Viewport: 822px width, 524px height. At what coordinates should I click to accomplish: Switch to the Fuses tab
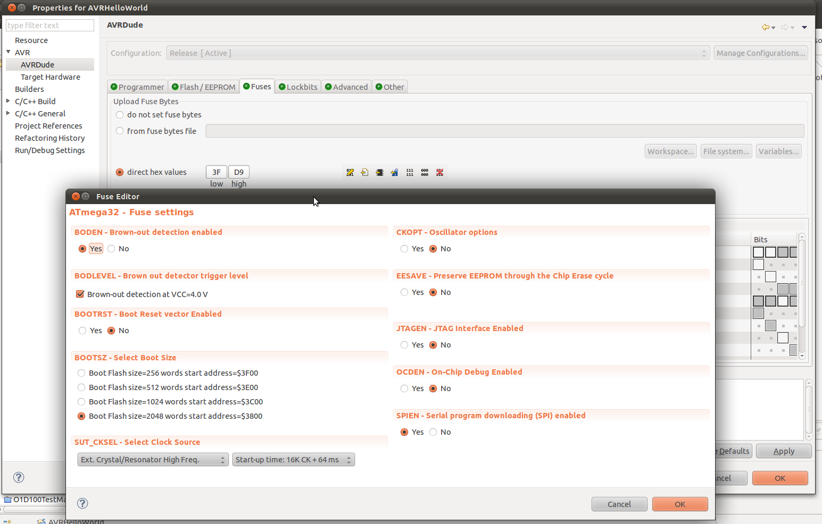[x=257, y=86]
